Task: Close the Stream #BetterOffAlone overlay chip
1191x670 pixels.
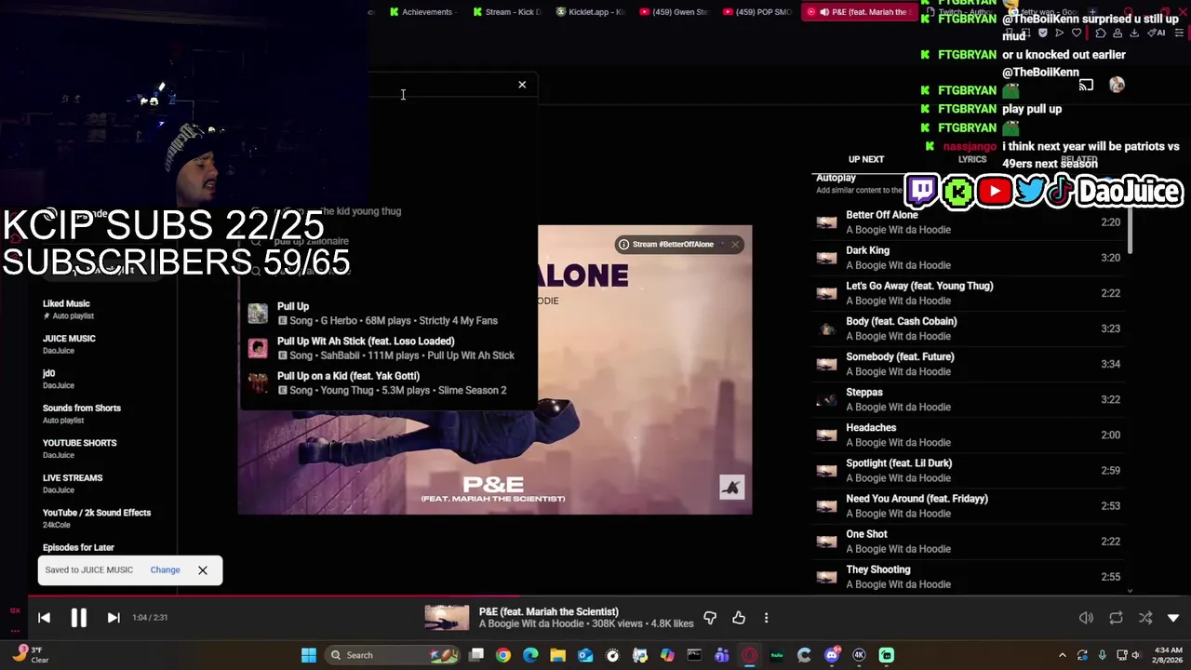Action: coord(734,245)
